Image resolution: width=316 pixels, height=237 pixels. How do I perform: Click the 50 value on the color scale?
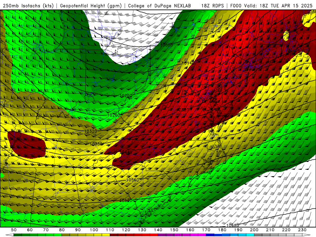[x=14, y=230]
